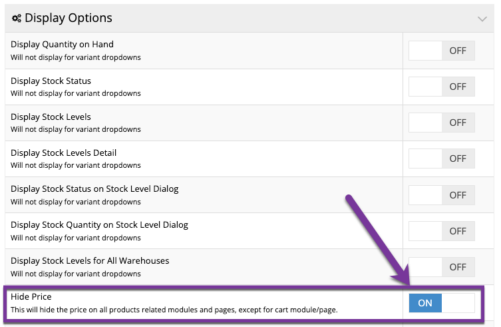
Task: Click Display Stock Status on Stock Level Dialog label
Action: coord(94,188)
